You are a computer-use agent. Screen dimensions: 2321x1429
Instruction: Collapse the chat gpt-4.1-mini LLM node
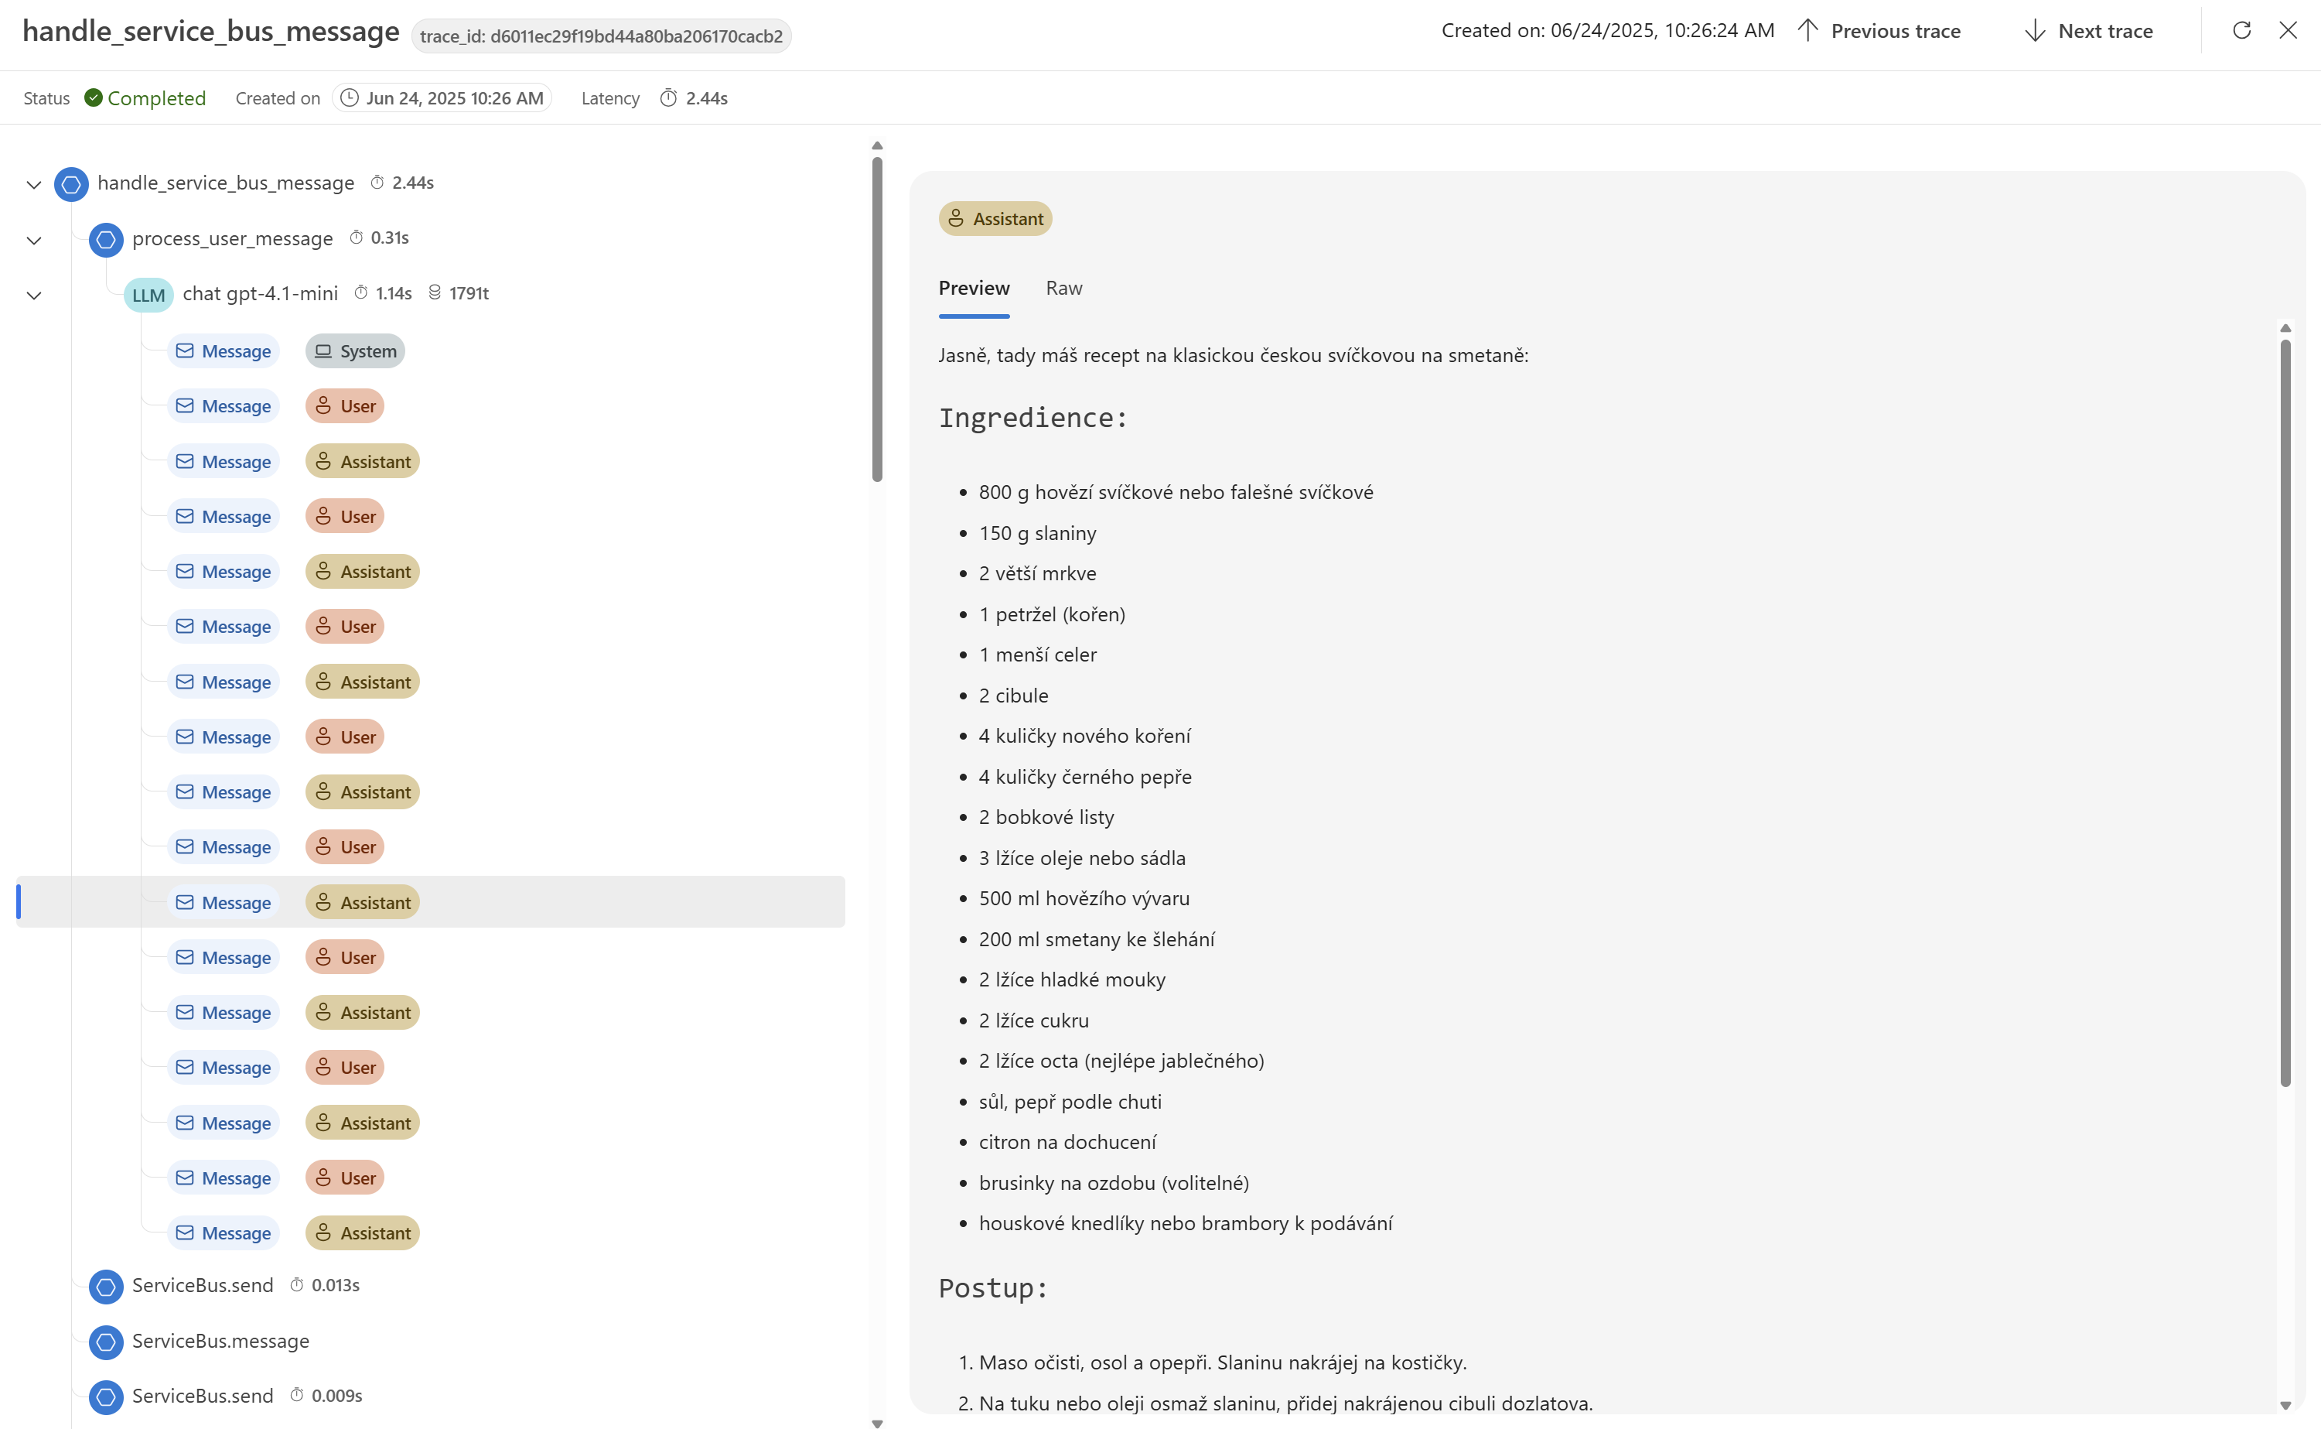pos(34,295)
